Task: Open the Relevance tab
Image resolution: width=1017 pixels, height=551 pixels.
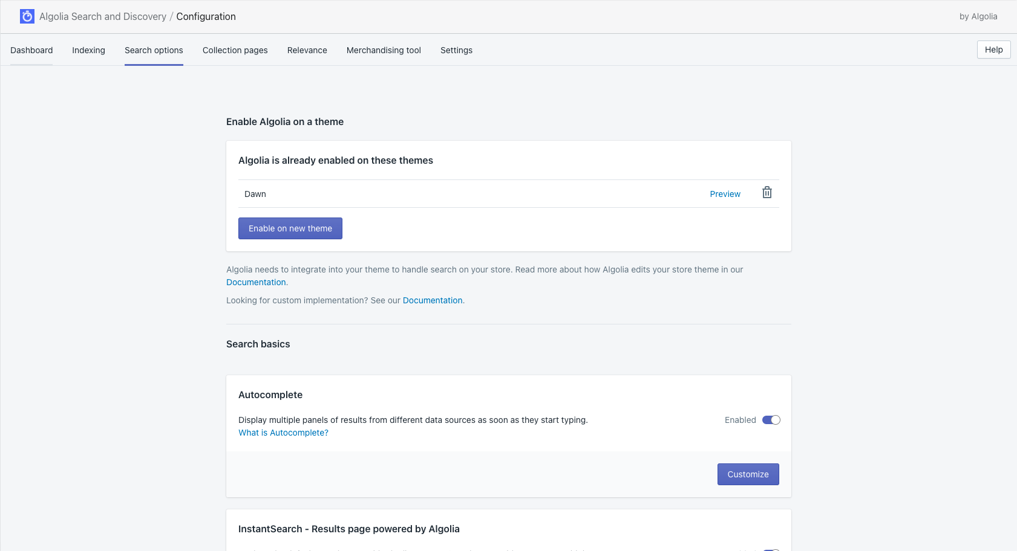Action: [307, 50]
